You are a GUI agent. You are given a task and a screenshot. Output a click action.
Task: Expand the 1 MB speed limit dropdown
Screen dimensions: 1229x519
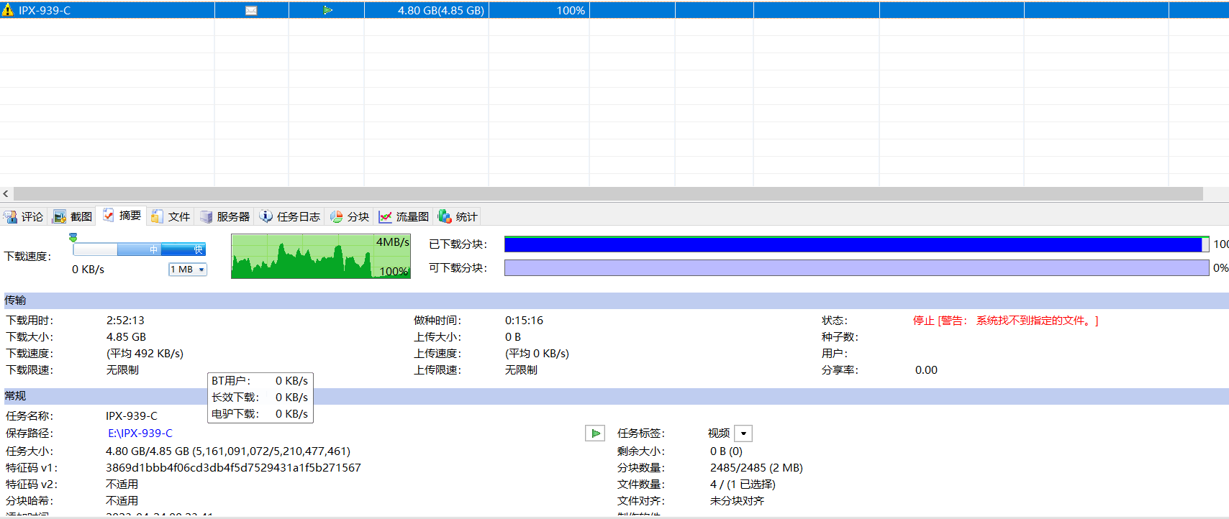pyautogui.click(x=201, y=270)
